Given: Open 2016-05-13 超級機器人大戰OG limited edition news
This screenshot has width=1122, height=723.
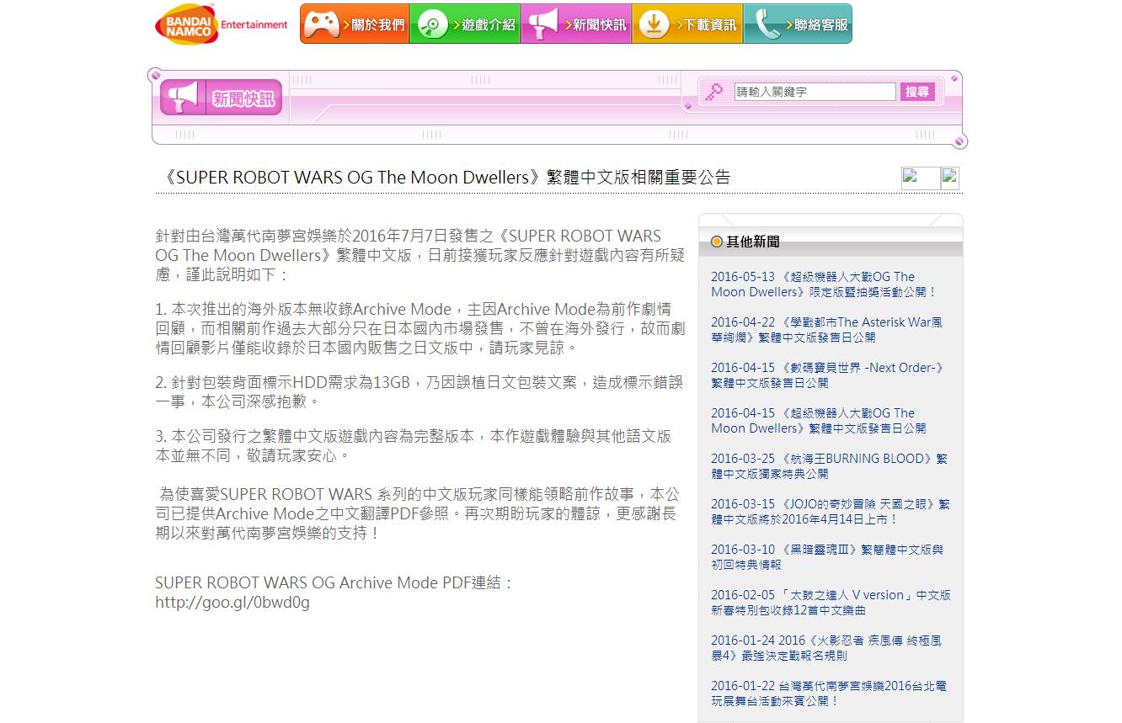Looking at the screenshot, I should coord(822,284).
